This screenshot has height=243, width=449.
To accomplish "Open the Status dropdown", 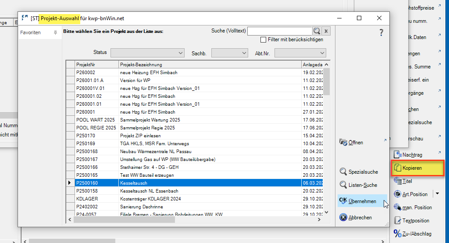I will click(147, 53).
